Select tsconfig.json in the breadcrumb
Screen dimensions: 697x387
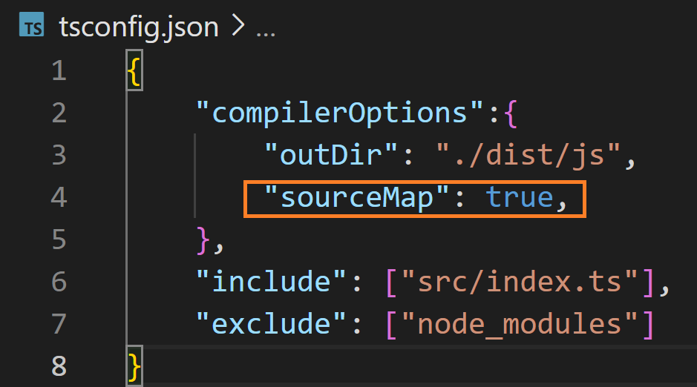pyautogui.click(x=139, y=27)
